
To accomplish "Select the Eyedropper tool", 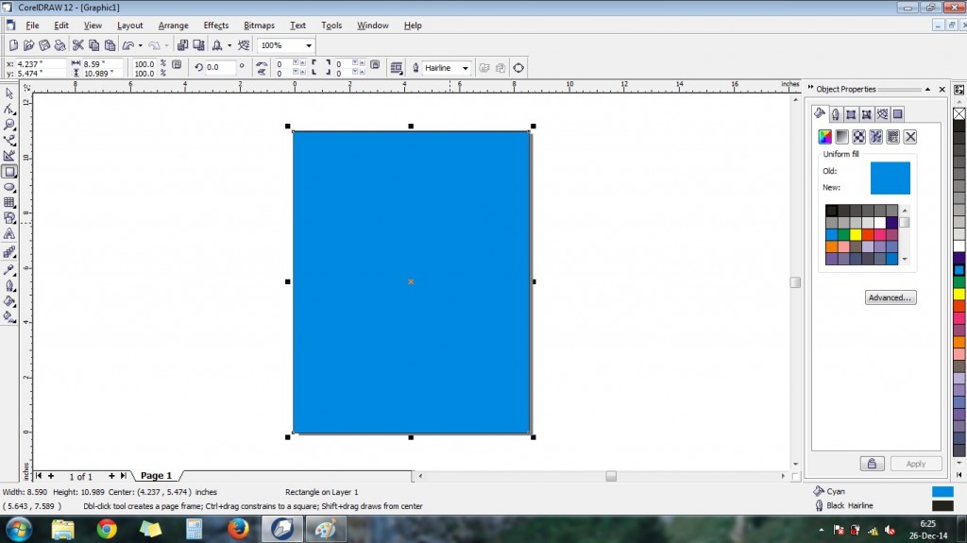I will [9, 270].
